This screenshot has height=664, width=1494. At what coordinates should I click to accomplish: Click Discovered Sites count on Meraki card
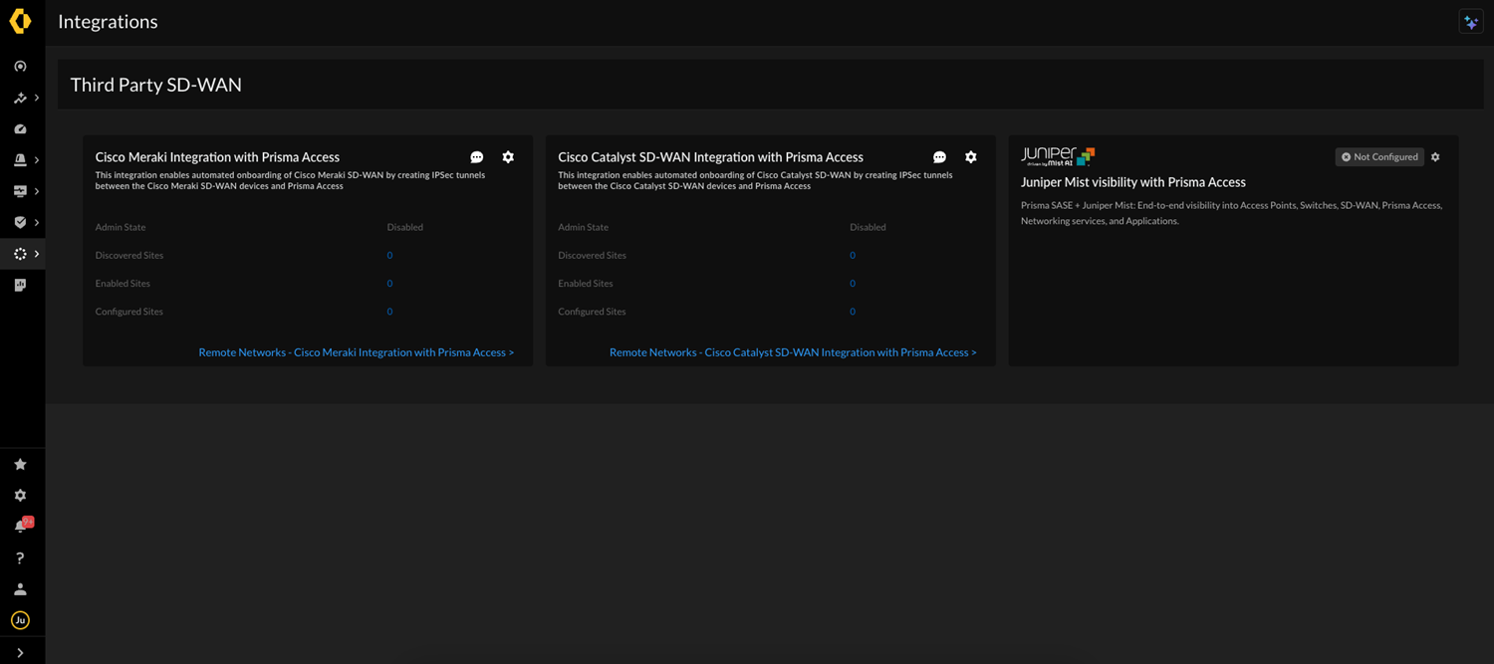(x=389, y=256)
